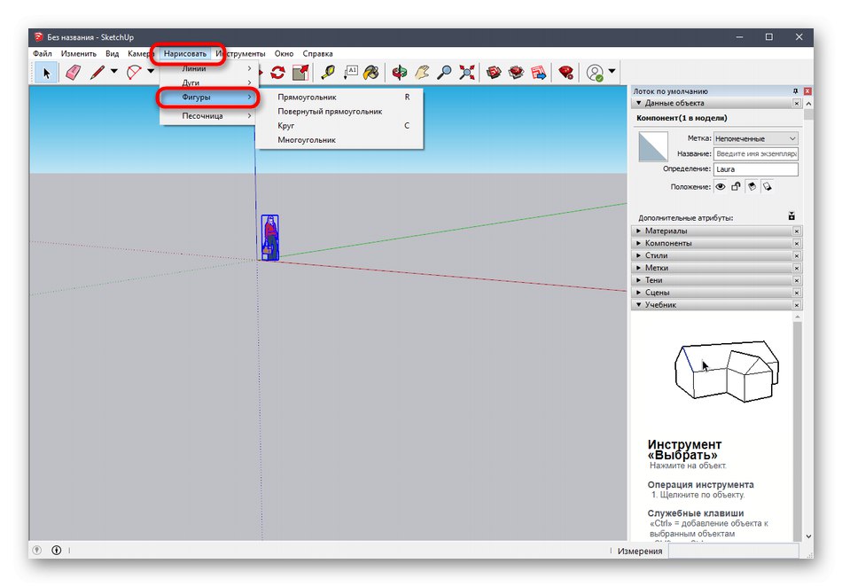
Task: Toggle the eye visibility of the component
Action: pos(721,187)
